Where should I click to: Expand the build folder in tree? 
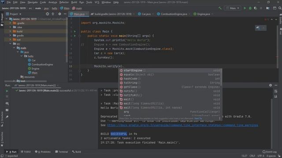(x=10, y=31)
